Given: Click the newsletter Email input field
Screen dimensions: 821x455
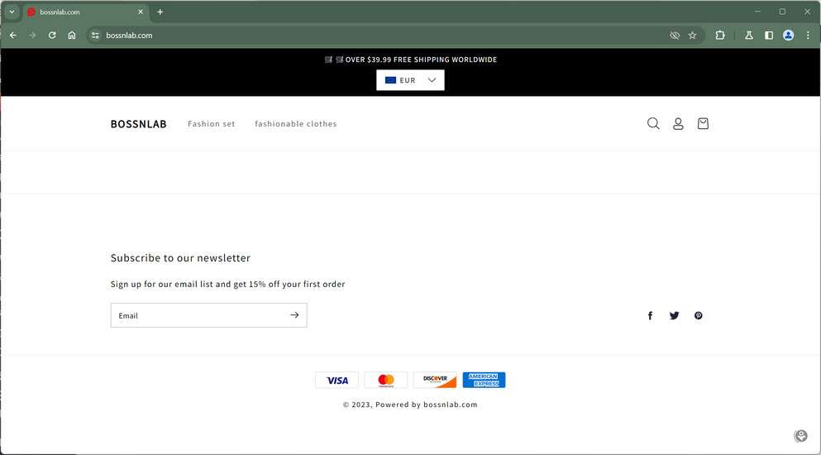Looking at the screenshot, I should (209, 315).
